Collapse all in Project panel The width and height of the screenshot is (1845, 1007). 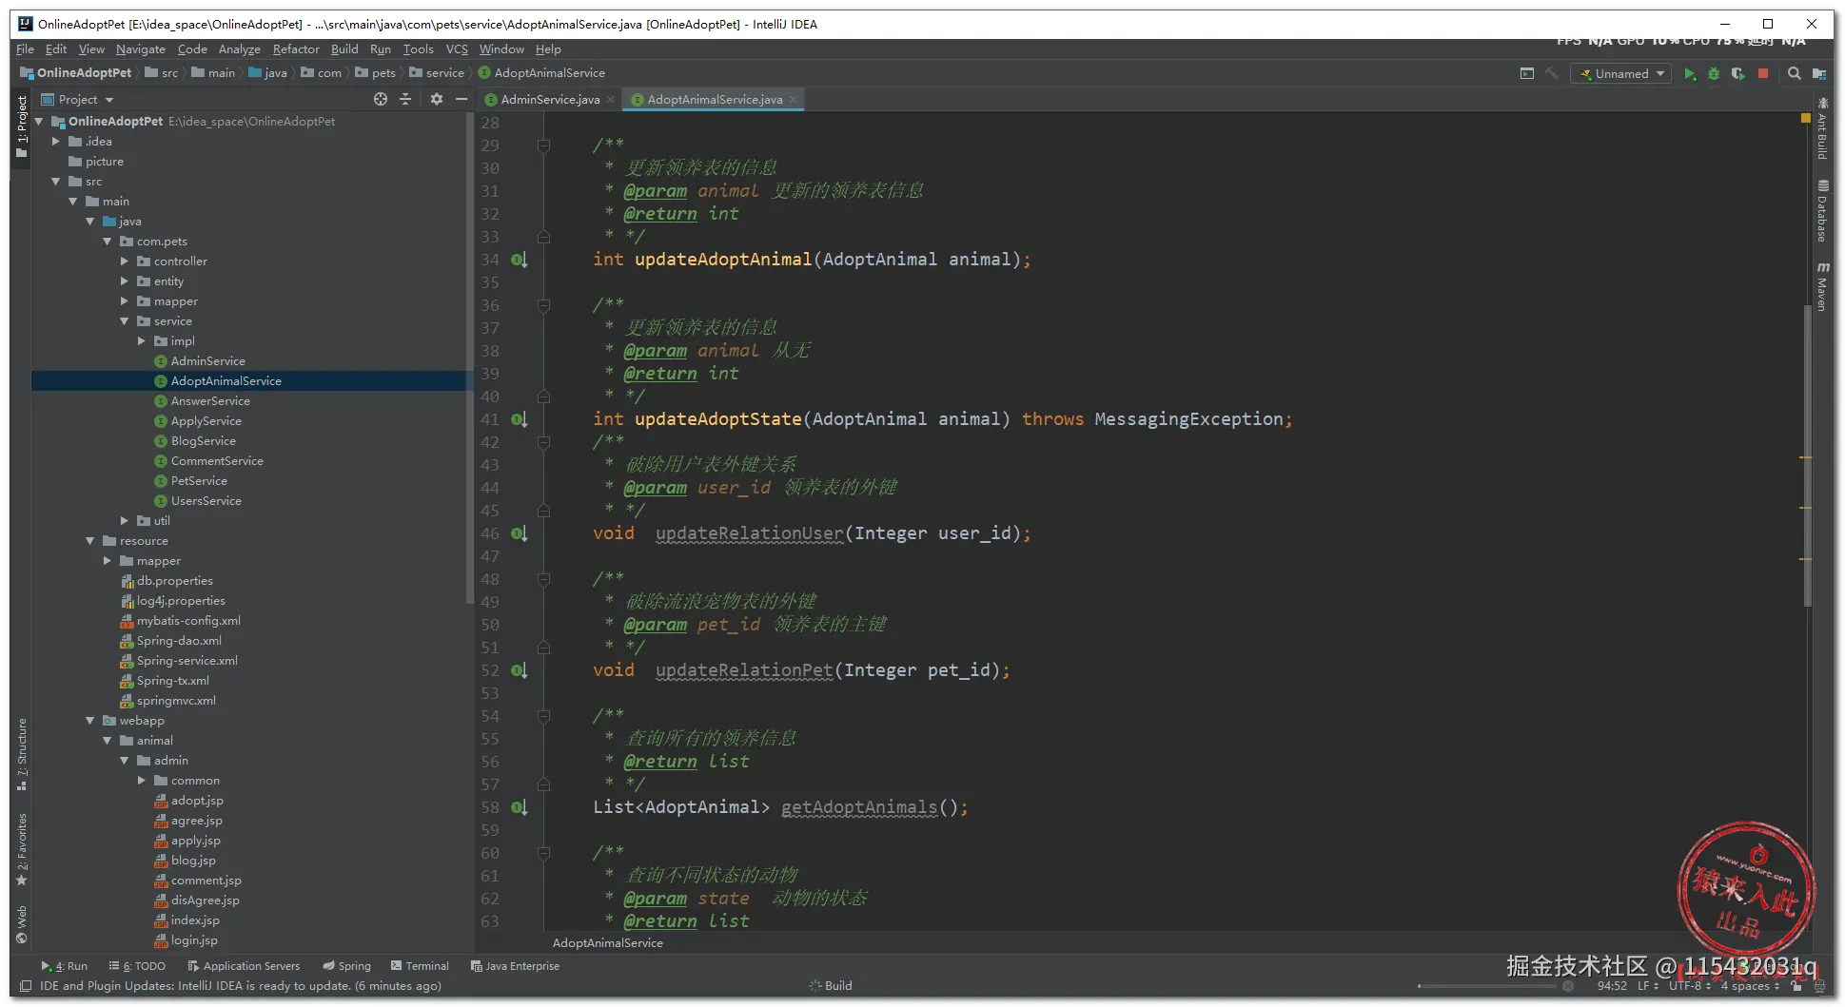[x=405, y=99]
